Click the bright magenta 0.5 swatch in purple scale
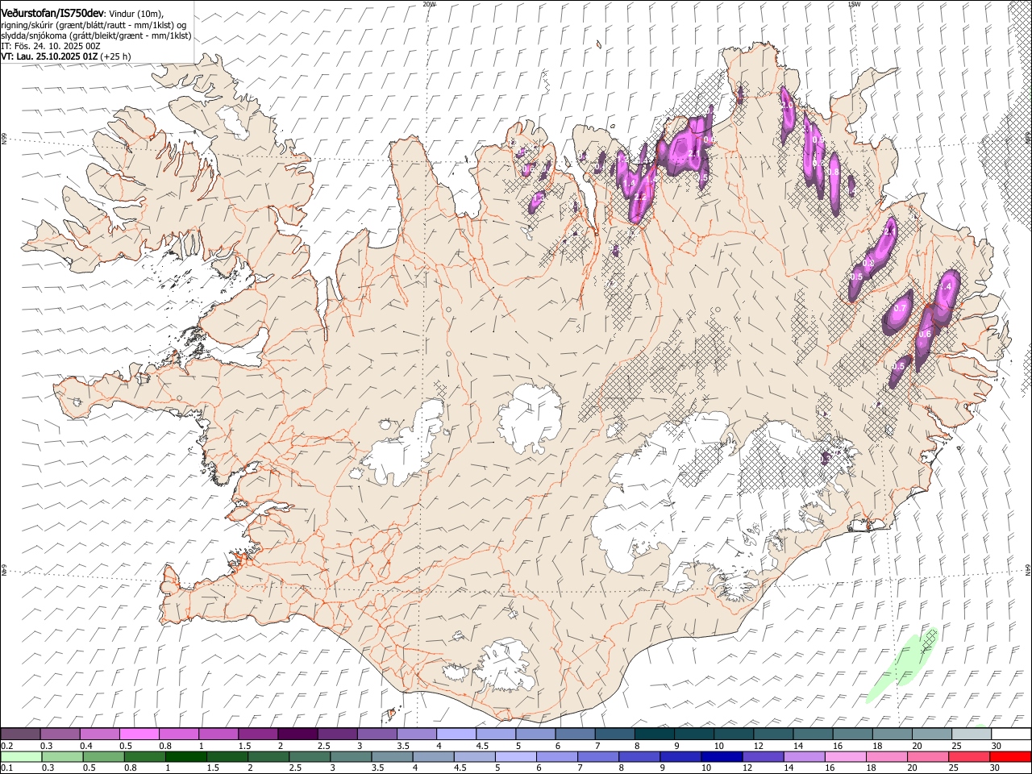 [x=139, y=734]
